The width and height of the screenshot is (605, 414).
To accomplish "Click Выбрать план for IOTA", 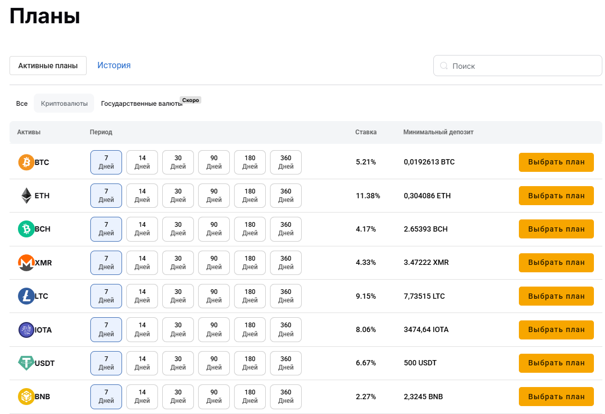I will click(556, 330).
